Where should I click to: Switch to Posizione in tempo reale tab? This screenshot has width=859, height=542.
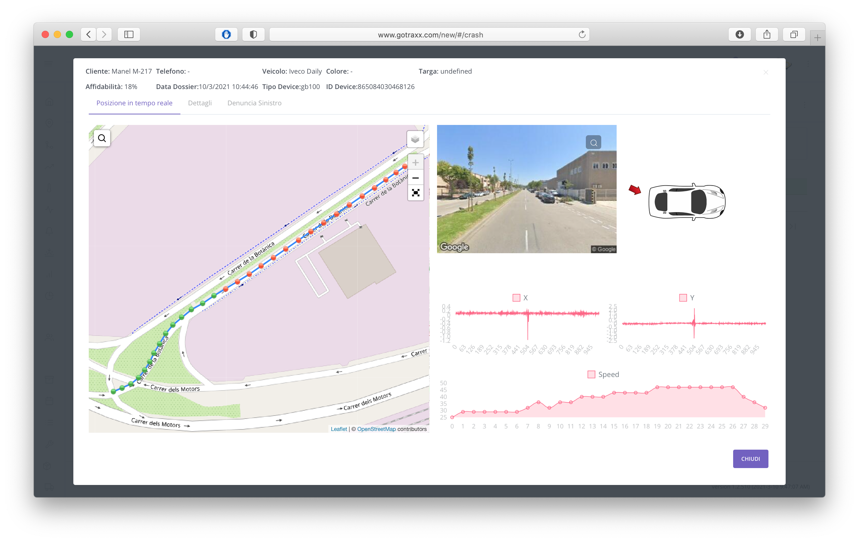click(x=135, y=103)
